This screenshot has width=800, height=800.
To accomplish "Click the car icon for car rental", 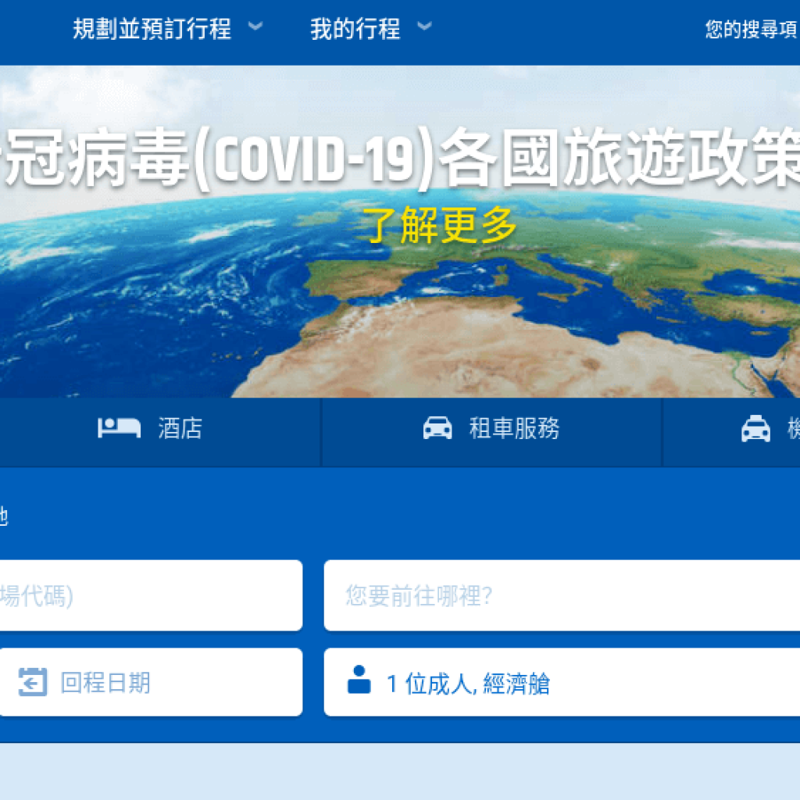I will (x=437, y=428).
